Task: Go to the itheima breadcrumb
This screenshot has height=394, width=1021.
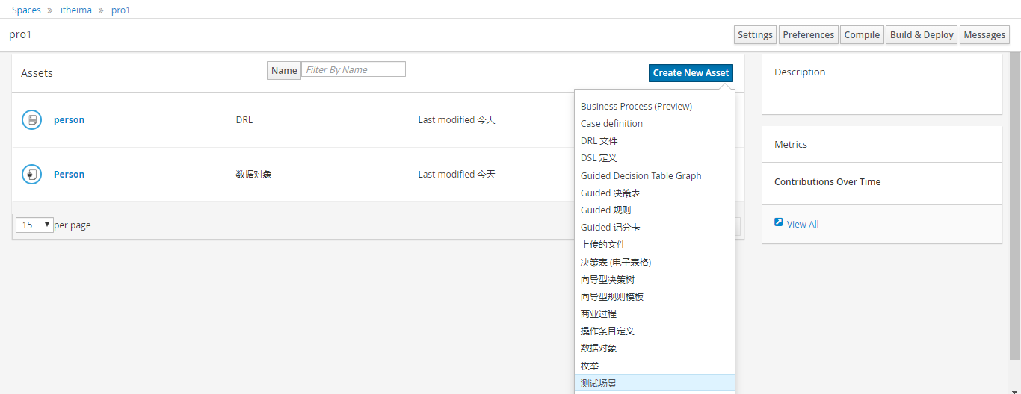Action: [76, 10]
